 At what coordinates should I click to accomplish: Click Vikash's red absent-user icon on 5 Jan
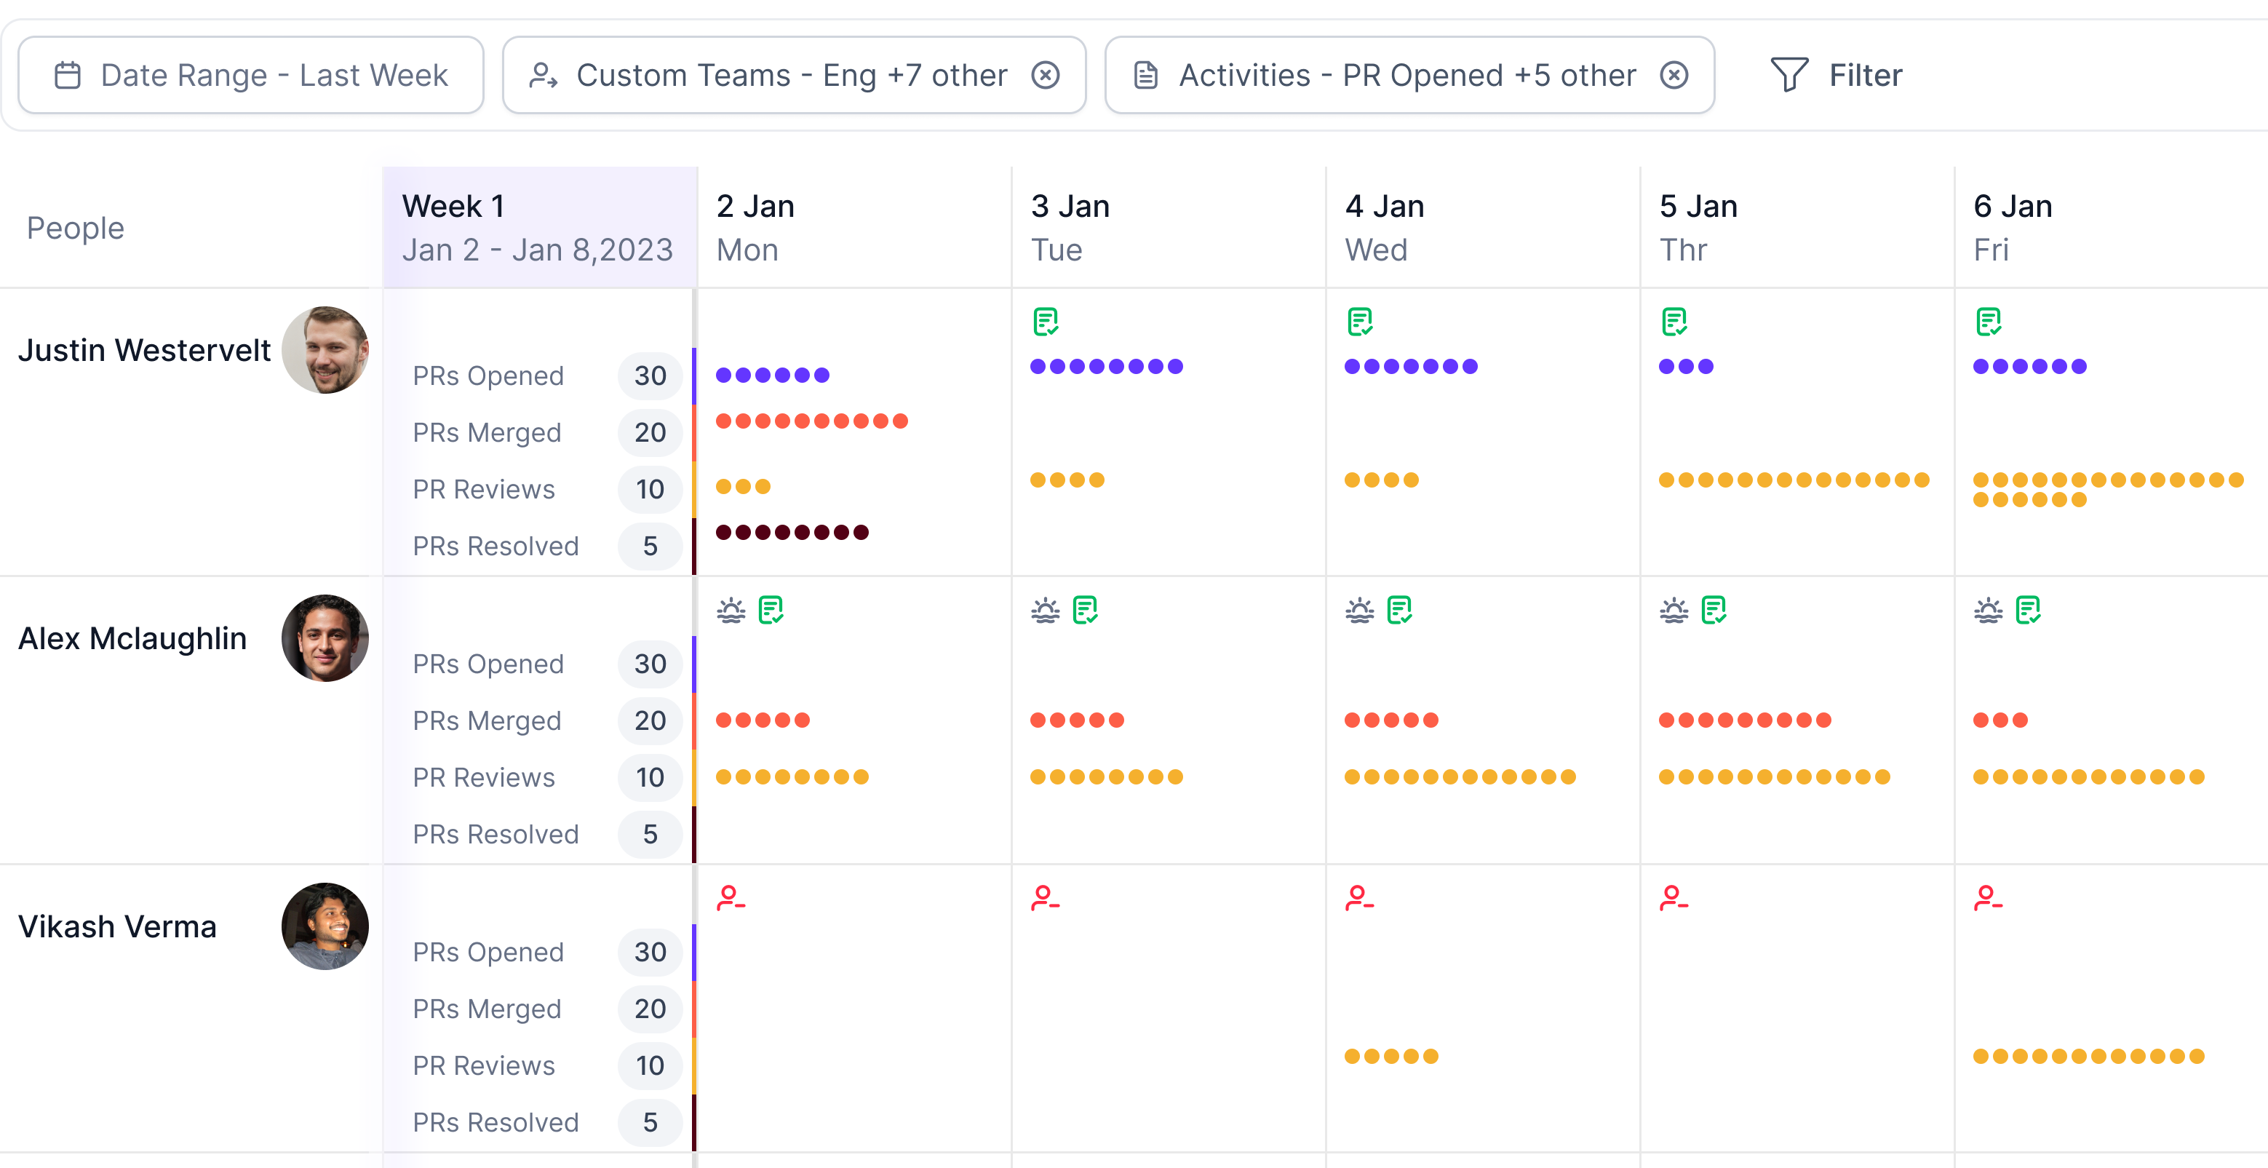coord(1673,897)
